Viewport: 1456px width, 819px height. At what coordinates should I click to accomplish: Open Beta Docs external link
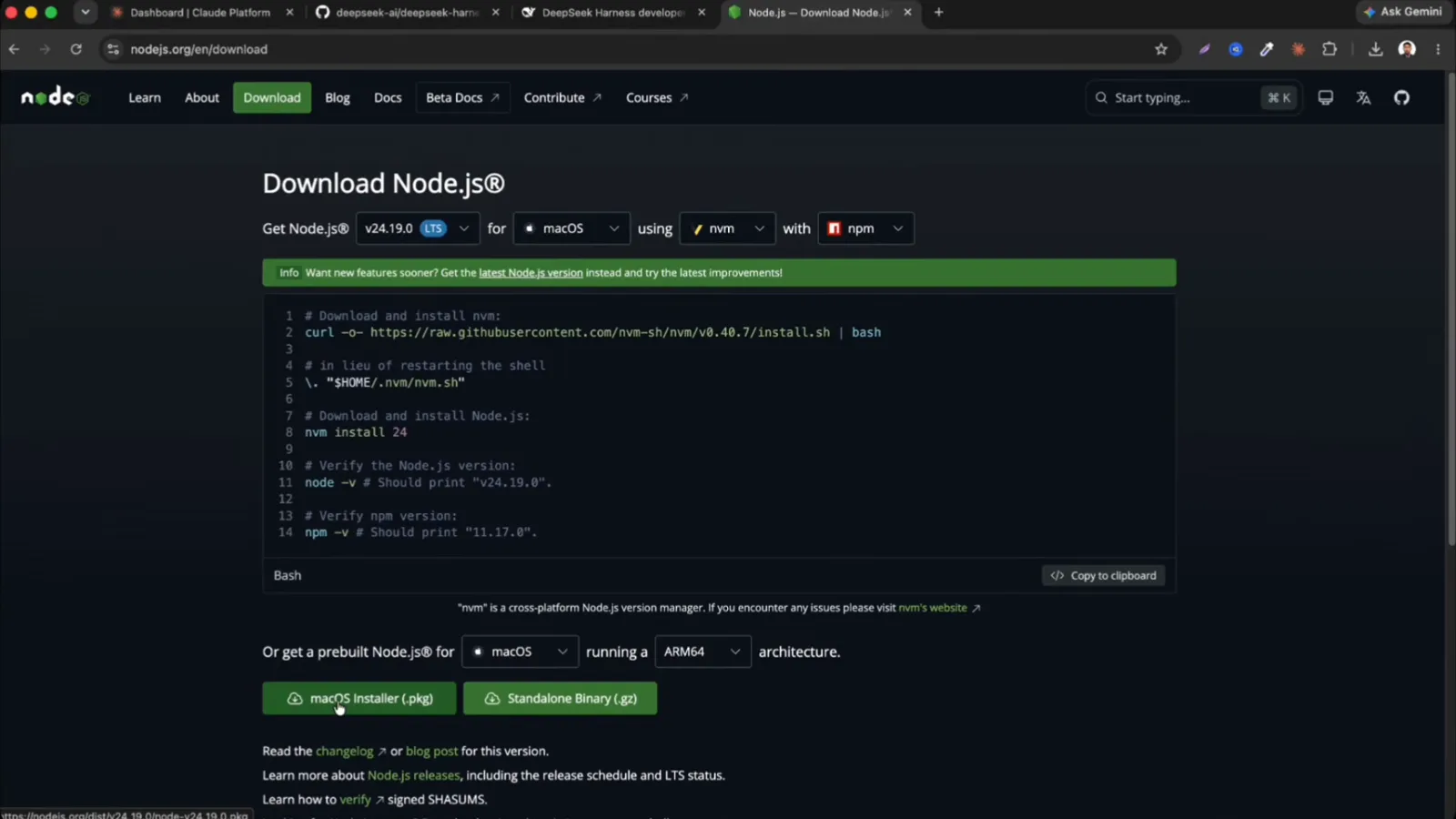tap(462, 97)
